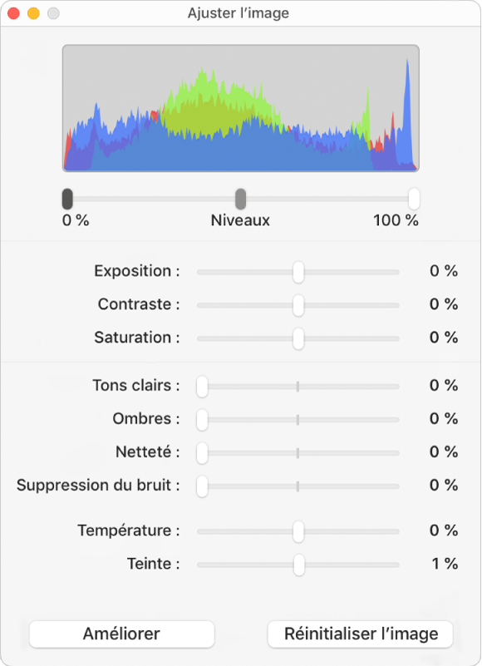Click the Netteté slider handle
482x666 pixels.
(202, 453)
